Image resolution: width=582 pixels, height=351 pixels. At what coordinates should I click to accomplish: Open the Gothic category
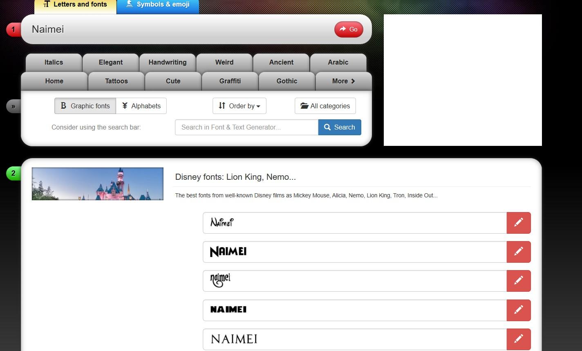(287, 81)
